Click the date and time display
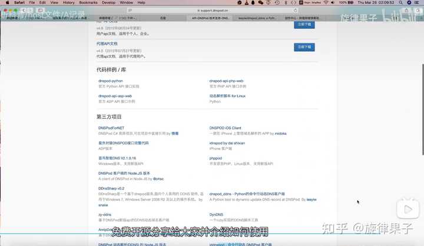Viewport: 424px width, 246px height. click(376, 2)
